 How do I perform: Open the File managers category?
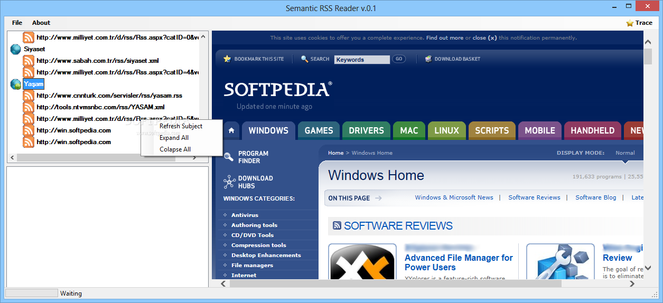(252, 266)
